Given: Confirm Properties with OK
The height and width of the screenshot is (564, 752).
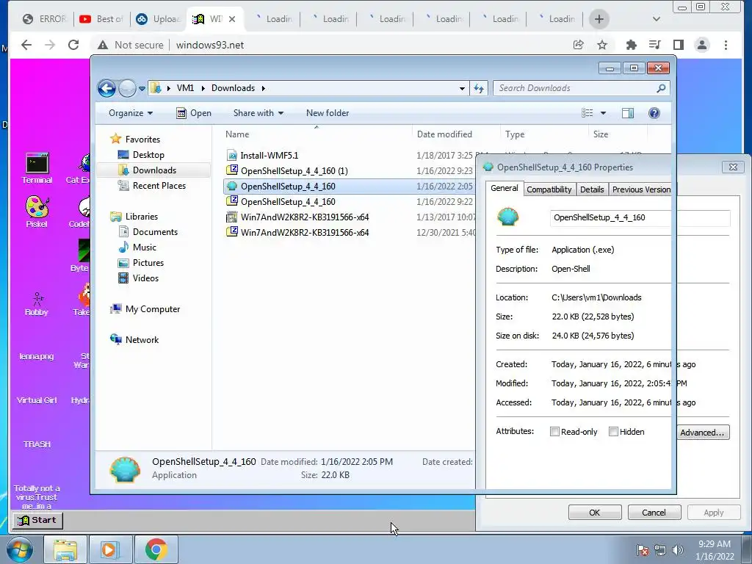Looking at the screenshot, I should click(x=595, y=513).
